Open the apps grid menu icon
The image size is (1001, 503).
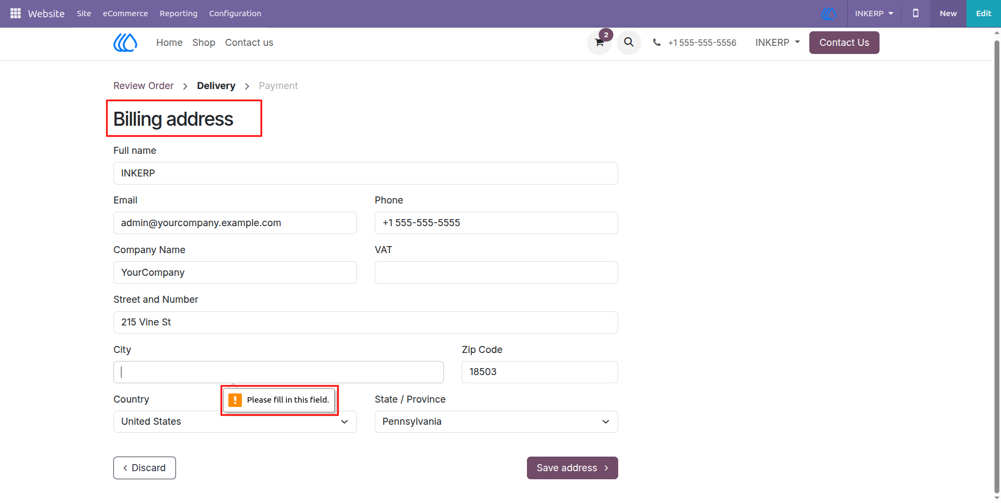pos(16,13)
